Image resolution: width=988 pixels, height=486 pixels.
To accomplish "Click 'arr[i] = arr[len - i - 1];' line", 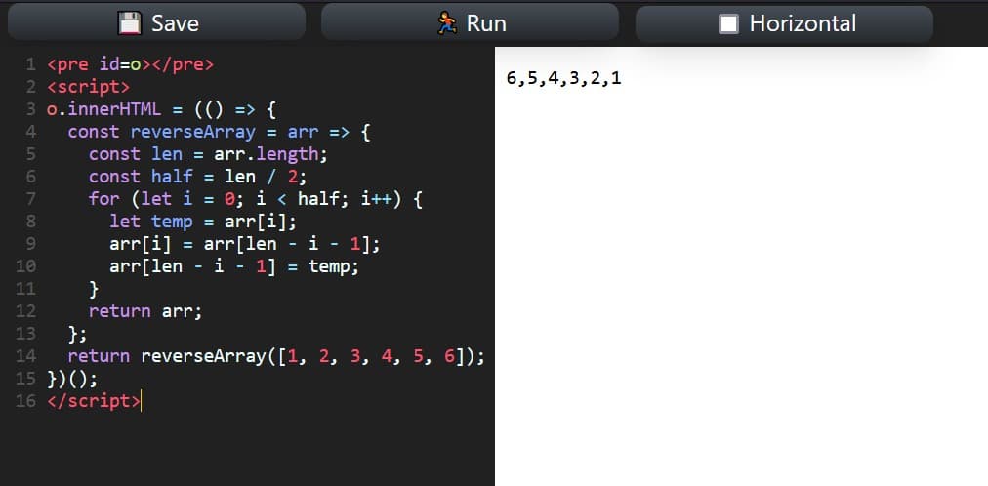I will tap(245, 244).
